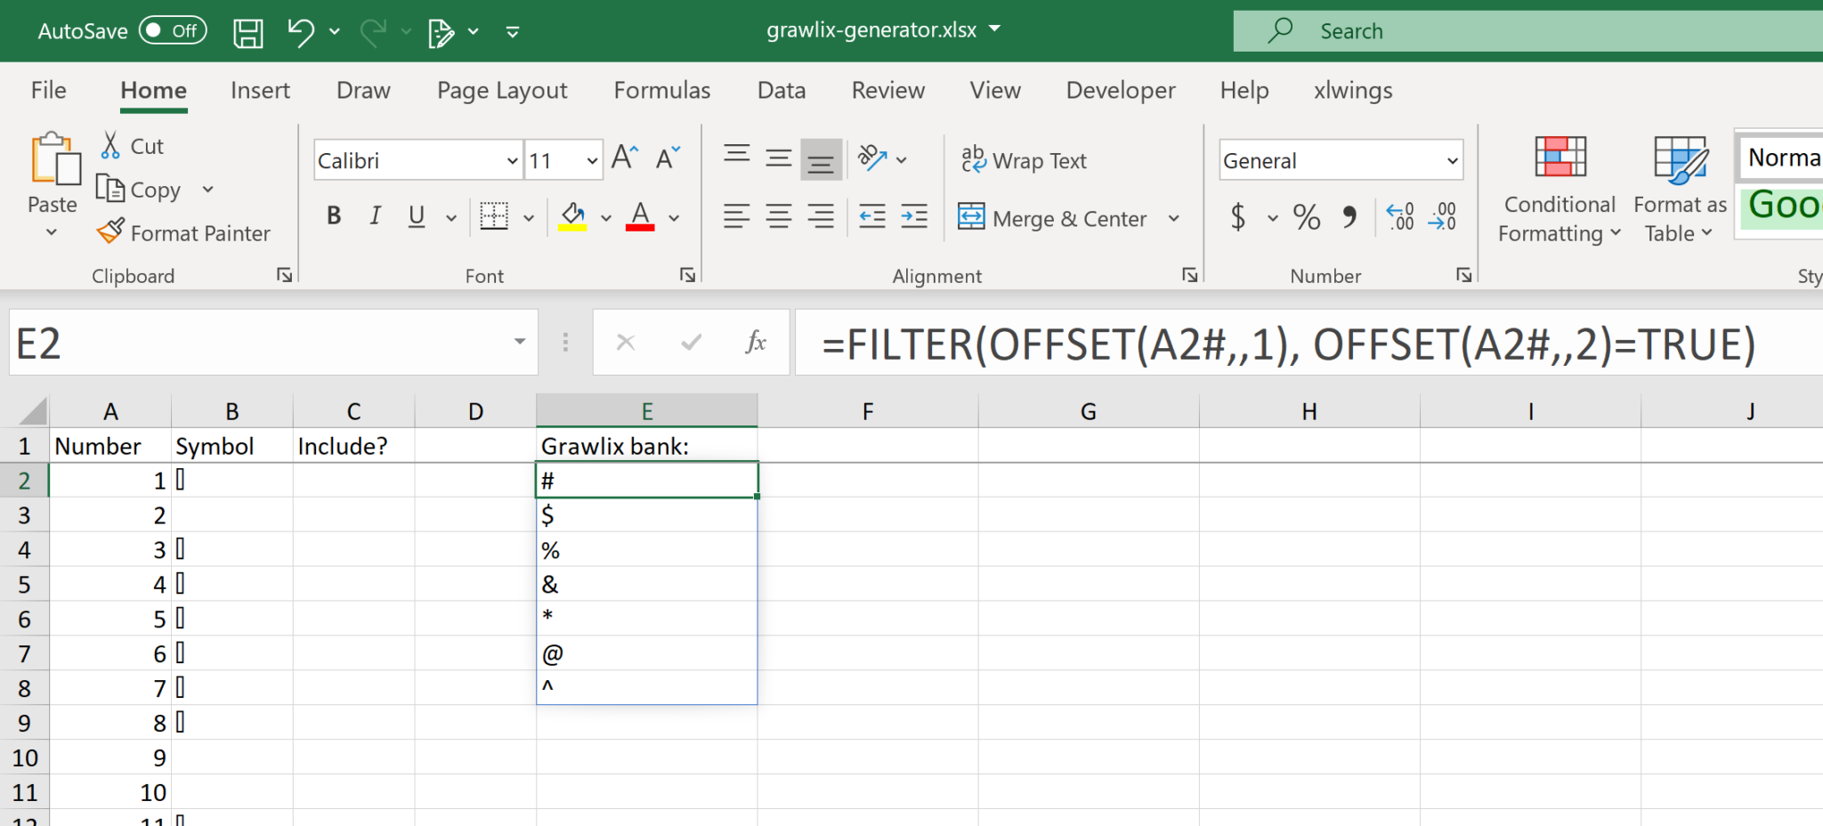This screenshot has height=826, width=1823.
Task: Toggle the AutoSave switch
Action: click(x=173, y=31)
